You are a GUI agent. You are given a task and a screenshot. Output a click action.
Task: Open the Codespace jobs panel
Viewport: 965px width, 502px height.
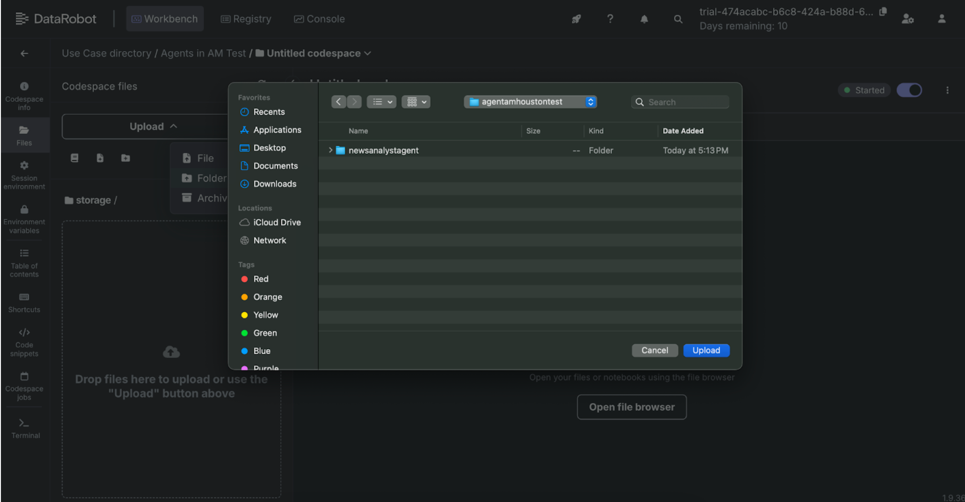click(24, 386)
